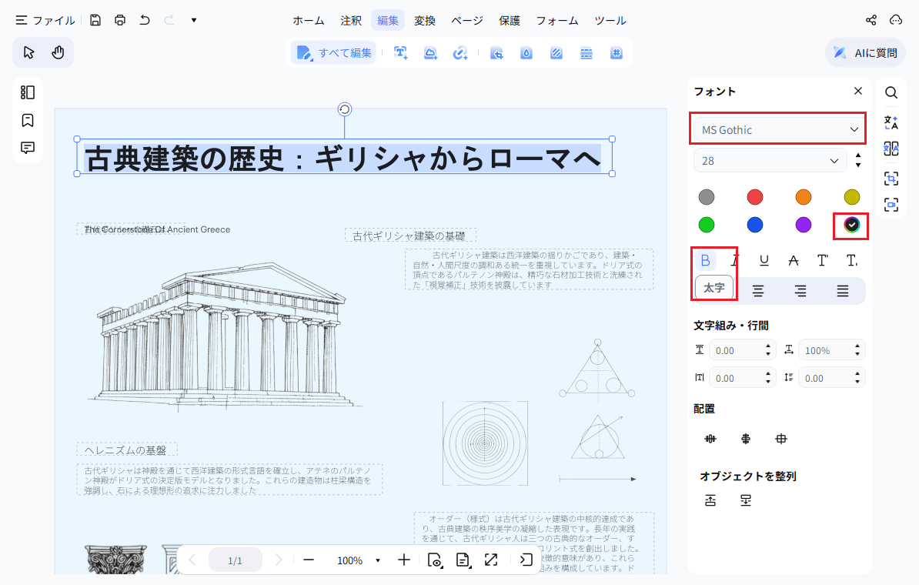
Task: Open the font size 28 dropdown
Action: pos(770,161)
